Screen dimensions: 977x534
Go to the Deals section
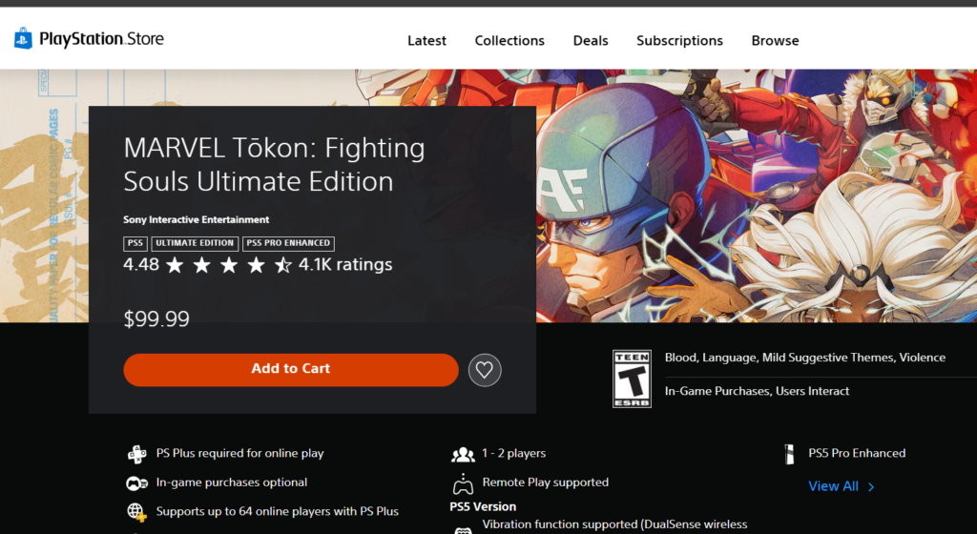(591, 40)
